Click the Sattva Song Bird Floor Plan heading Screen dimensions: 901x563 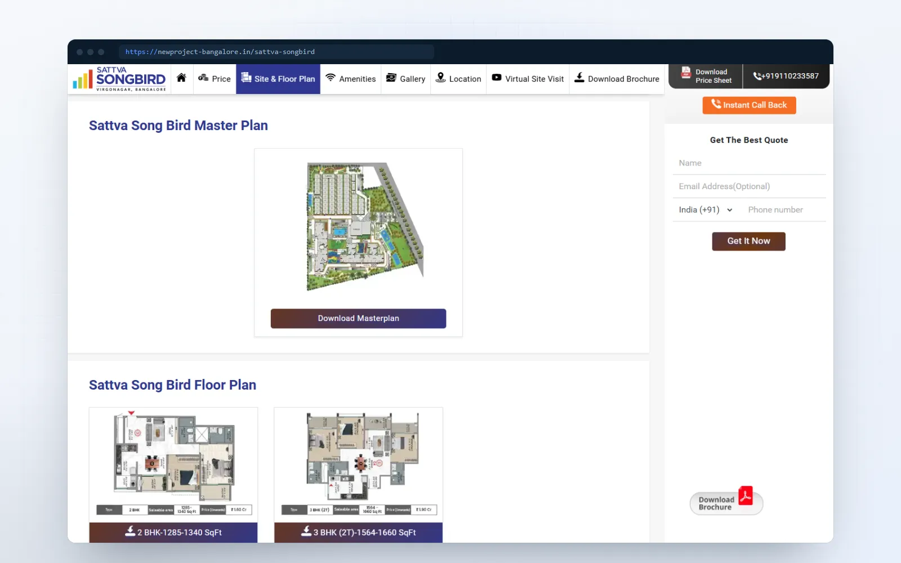tap(172, 385)
